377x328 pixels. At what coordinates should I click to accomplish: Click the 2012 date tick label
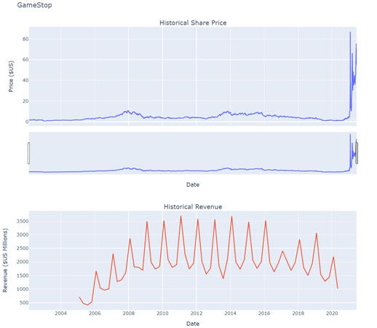(197, 313)
